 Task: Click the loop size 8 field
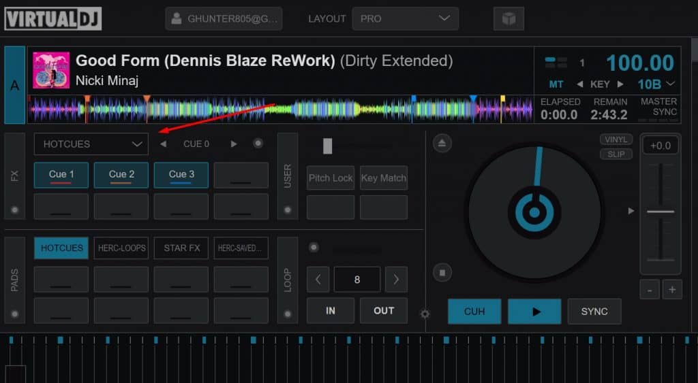(357, 280)
